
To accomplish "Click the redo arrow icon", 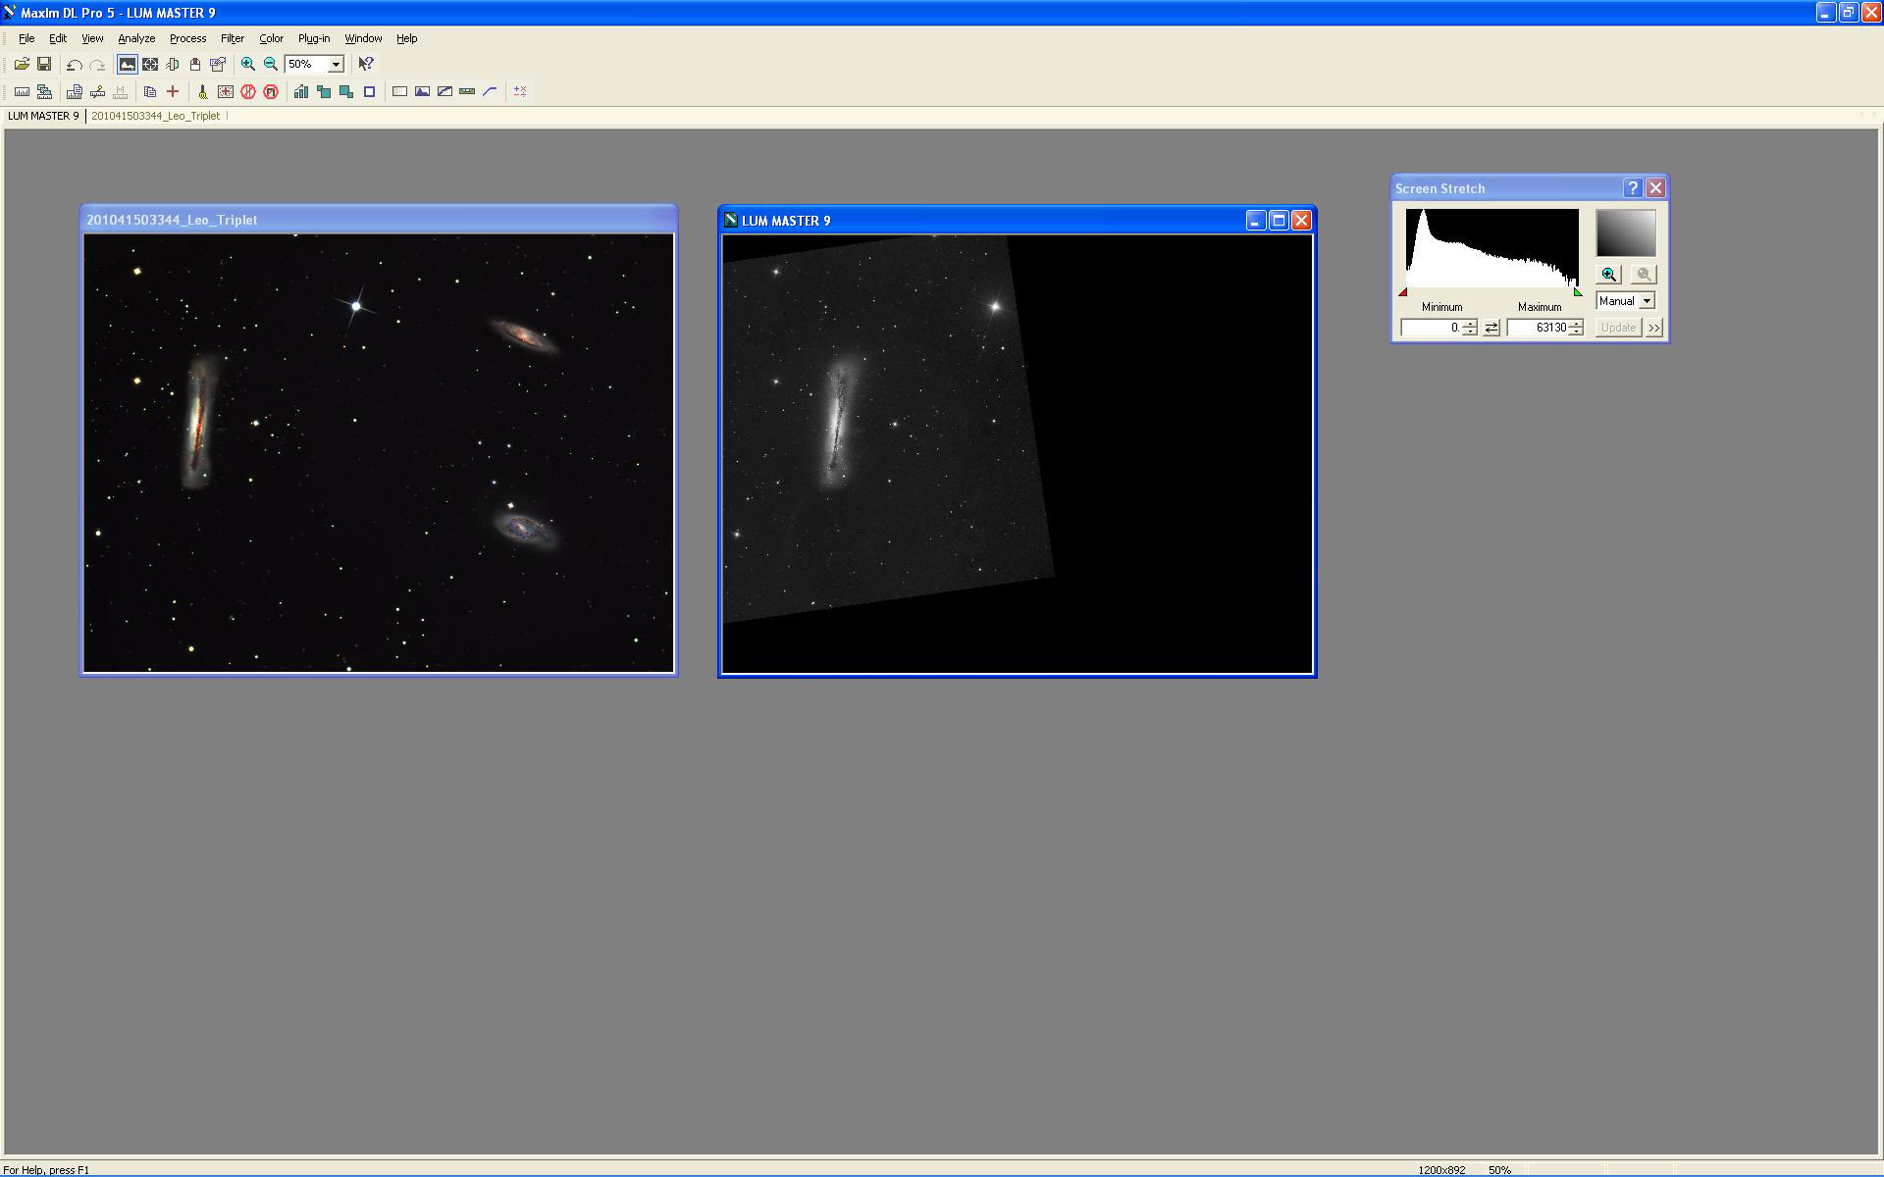I will 97,64.
